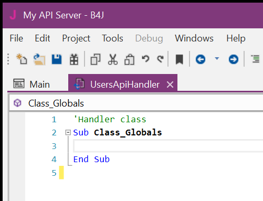
Task: Click the Export as zip gift-box icon
Action: [74, 59]
